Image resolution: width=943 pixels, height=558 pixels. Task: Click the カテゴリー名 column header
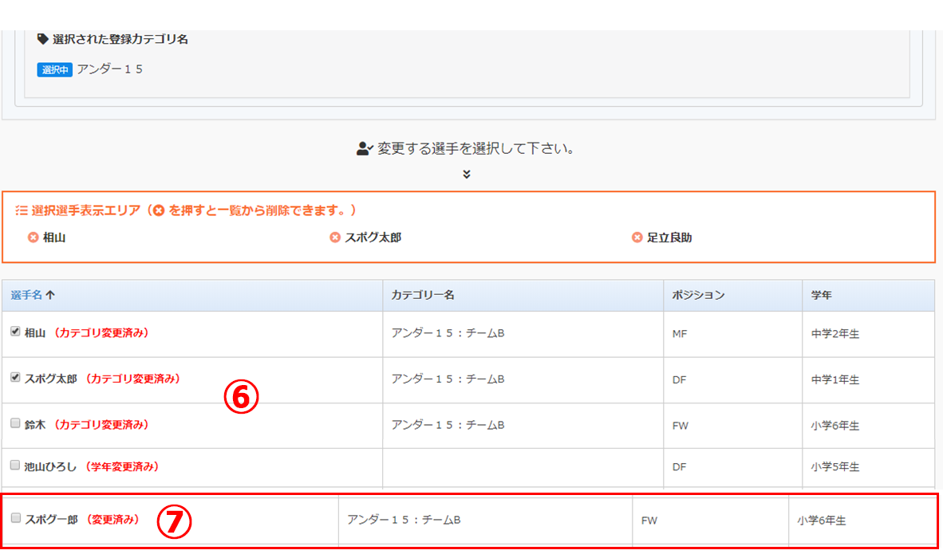click(x=422, y=295)
